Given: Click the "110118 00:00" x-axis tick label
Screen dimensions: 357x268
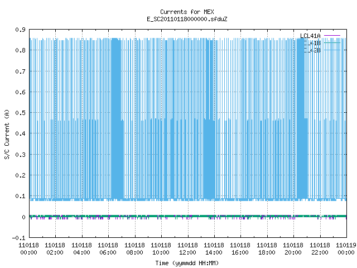Looking at the screenshot, I should 28,249.
